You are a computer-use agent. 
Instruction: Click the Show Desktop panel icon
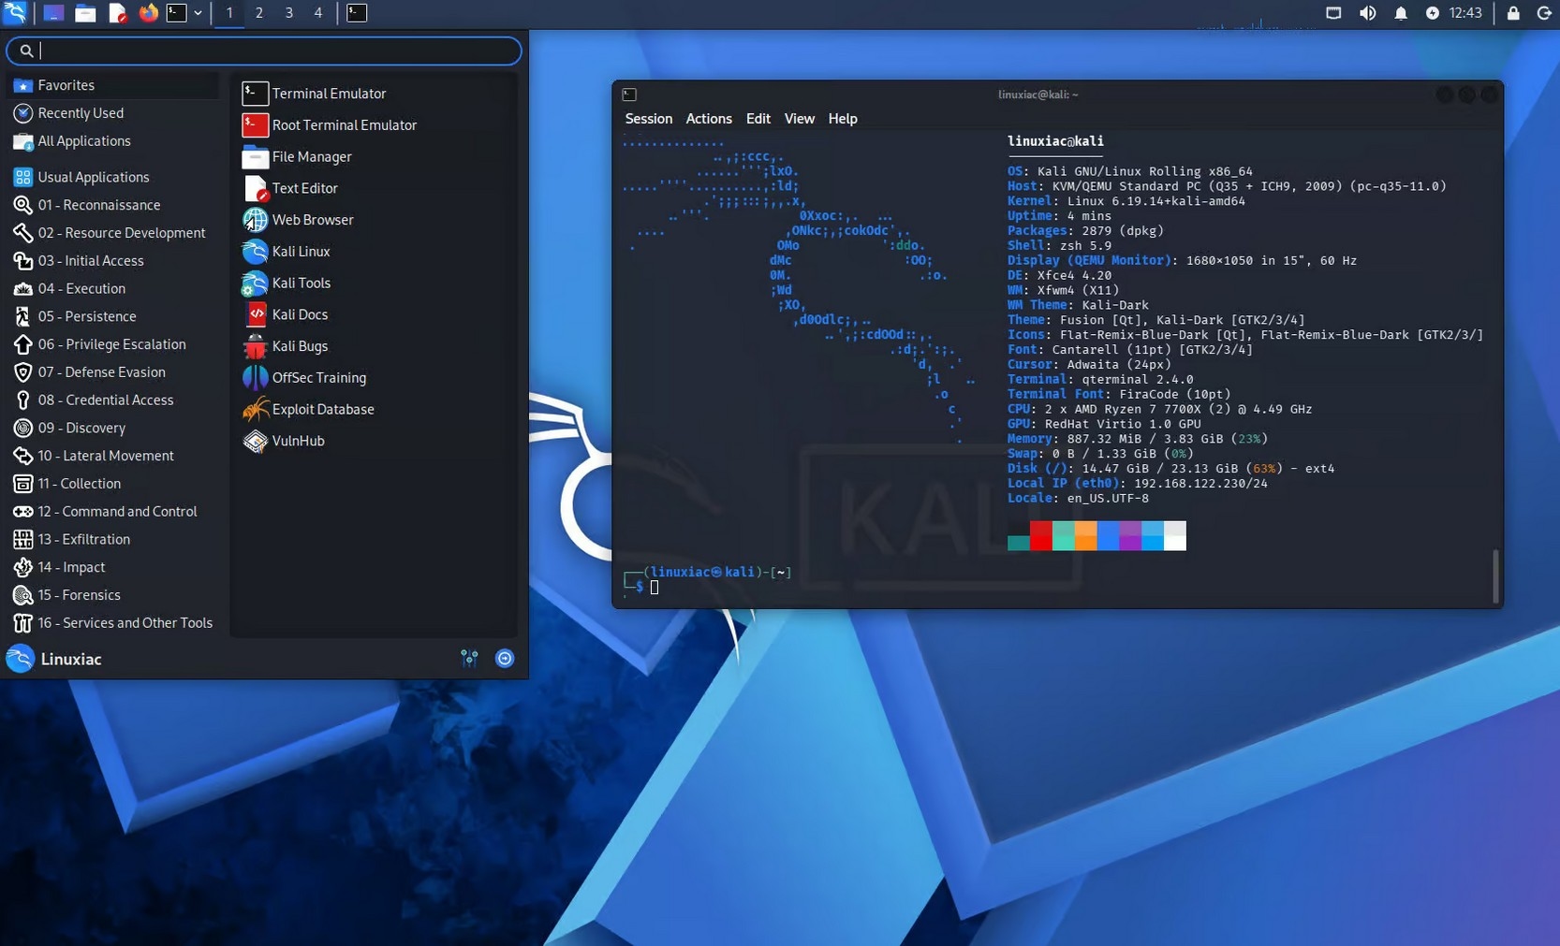coord(54,13)
